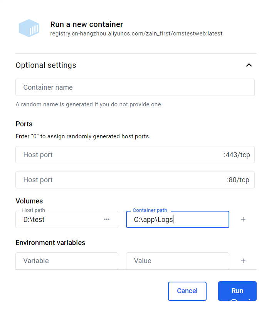Add another volume with the plus icon

243,219
